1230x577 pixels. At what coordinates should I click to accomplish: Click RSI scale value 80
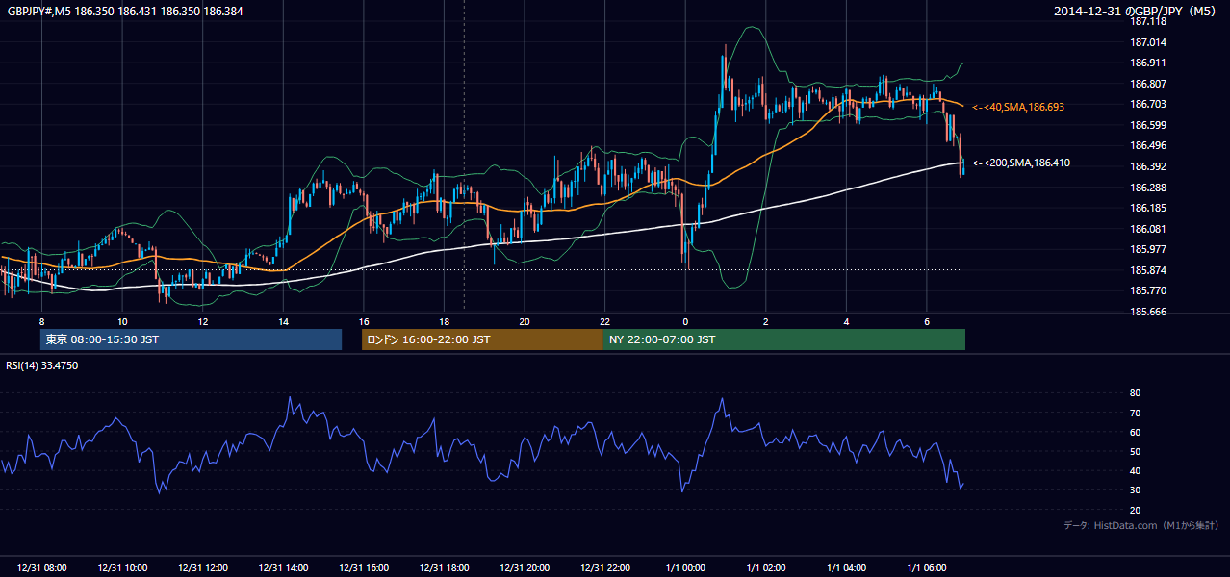[1136, 393]
